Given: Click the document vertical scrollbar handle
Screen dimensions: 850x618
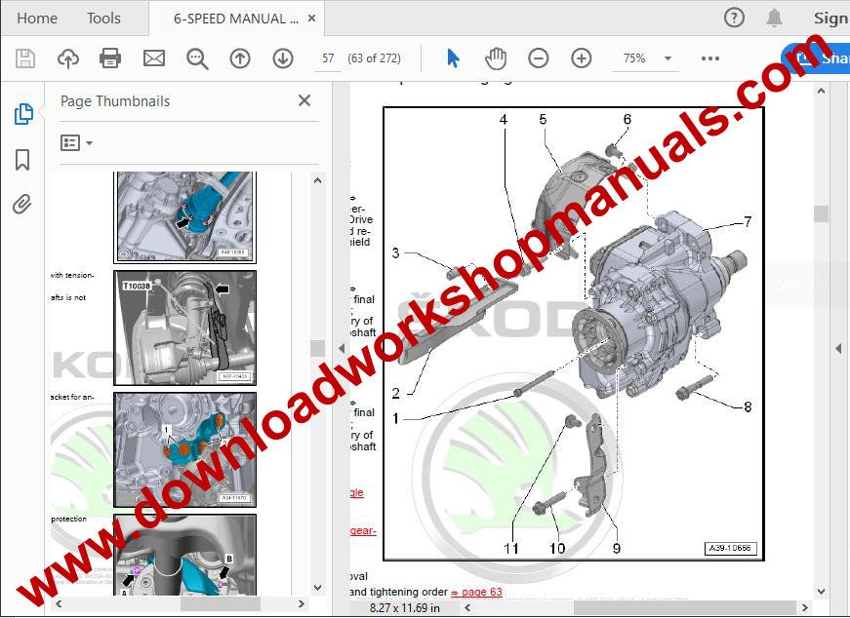Looking at the screenshot, I should (822, 213).
